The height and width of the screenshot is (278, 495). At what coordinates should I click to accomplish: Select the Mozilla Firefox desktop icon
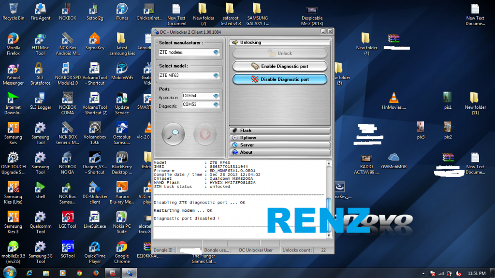pos(13,44)
